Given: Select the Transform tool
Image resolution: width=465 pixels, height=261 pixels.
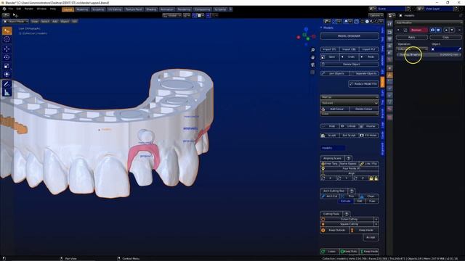Looking at the screenshot, I should [x=7, y=74].
